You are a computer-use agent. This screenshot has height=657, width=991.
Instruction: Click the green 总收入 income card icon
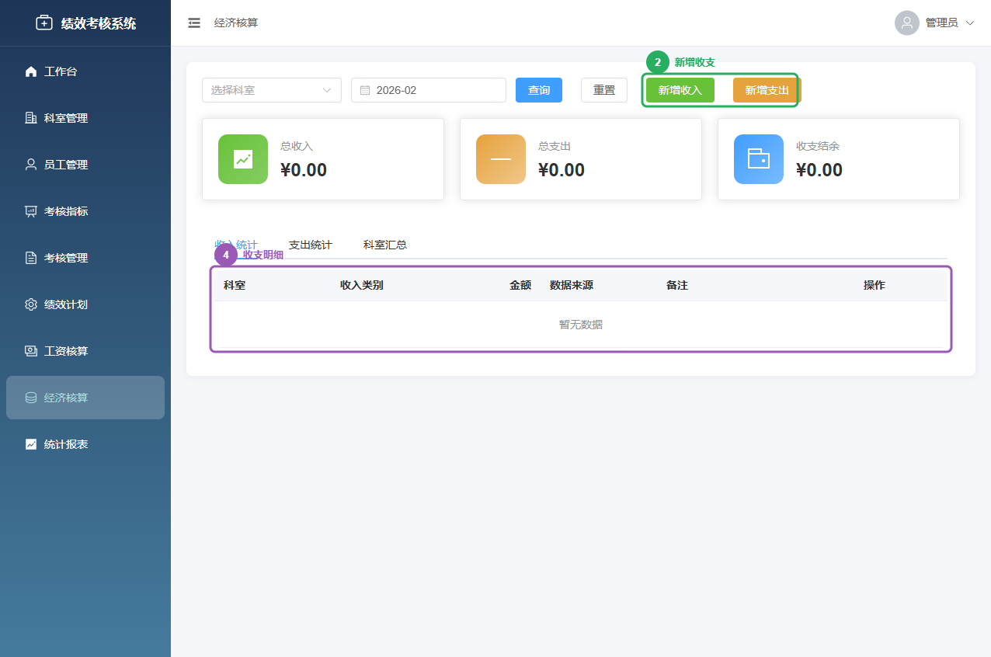coord(242,158)
